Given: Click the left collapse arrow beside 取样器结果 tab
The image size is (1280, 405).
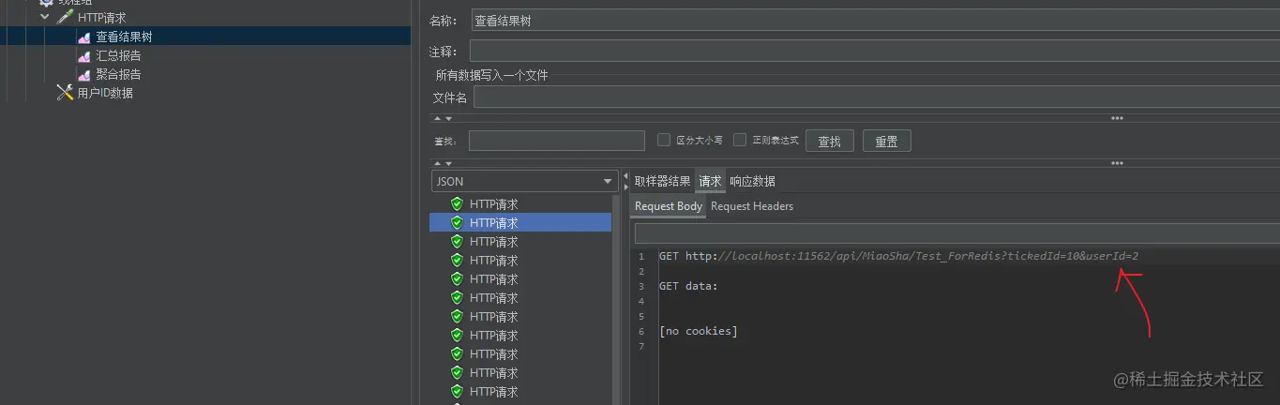Looking at the screenshot, I should click(625, 176).
